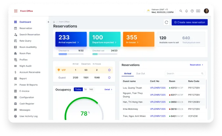Open Dashboard menu label
222x136 pixels.
pos(25,22)
